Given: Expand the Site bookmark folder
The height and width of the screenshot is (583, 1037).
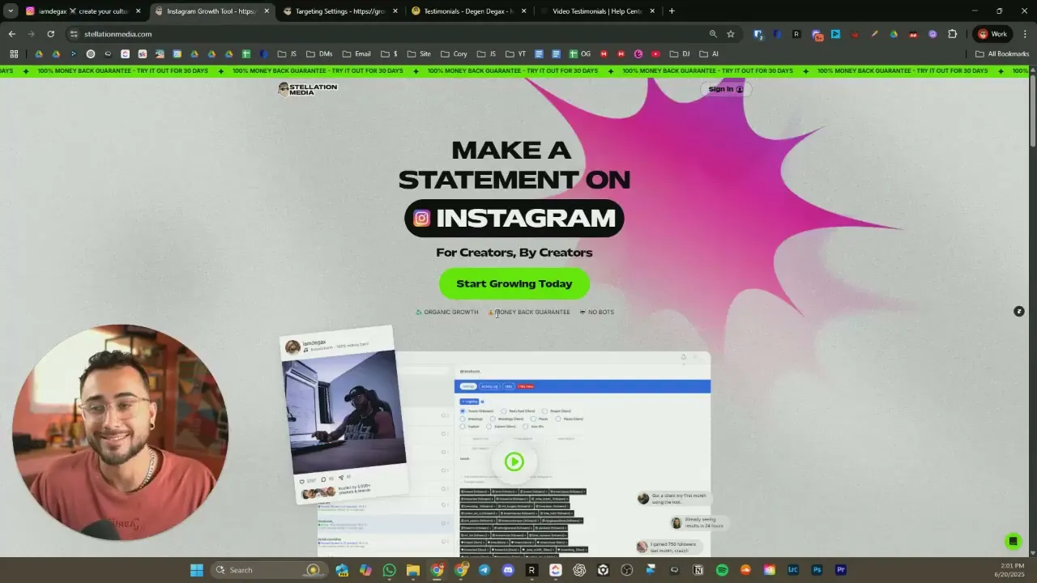Looking at the screenshot, I should (x=419, y=54).
